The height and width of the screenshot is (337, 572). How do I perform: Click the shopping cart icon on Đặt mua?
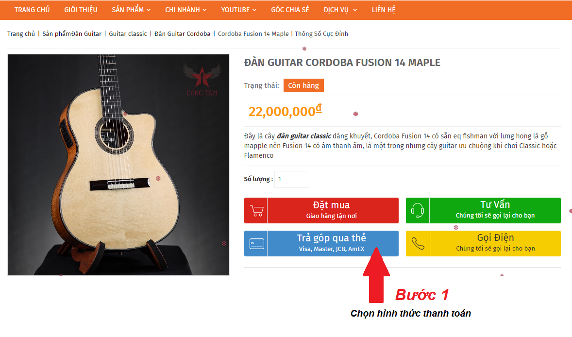point(256,210)
